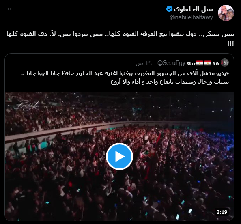Click the blue verified badge
The image size is (241, 224).
[x=169, y=9]
